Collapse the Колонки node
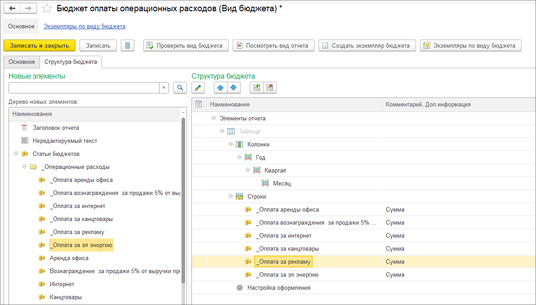This screenshot has height=305, width=536. 231,144
